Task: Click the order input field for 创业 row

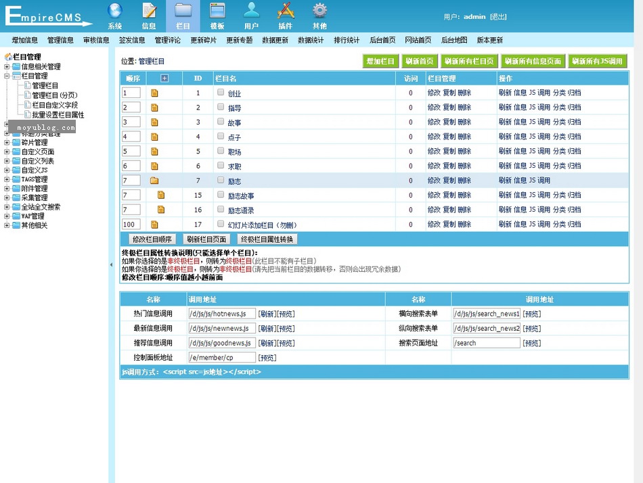Action: tap(131, 93)
